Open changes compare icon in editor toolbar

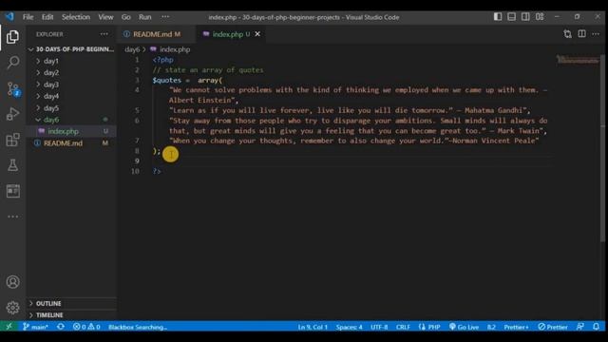pyautogui.click(x=568, y=34)
